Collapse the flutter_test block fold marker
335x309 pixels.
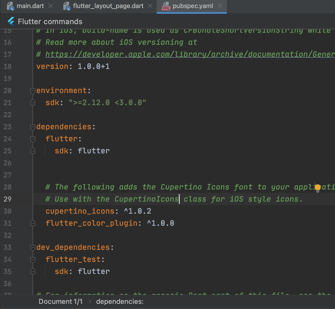(x=33, y=260)
